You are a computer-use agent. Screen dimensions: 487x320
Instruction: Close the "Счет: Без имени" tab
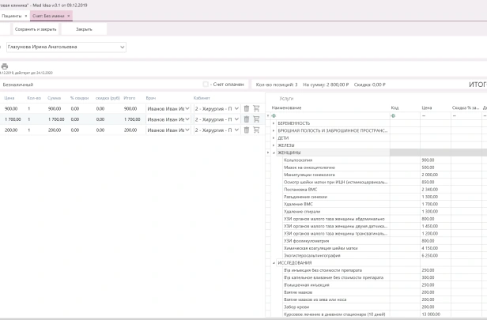[68, 15]
